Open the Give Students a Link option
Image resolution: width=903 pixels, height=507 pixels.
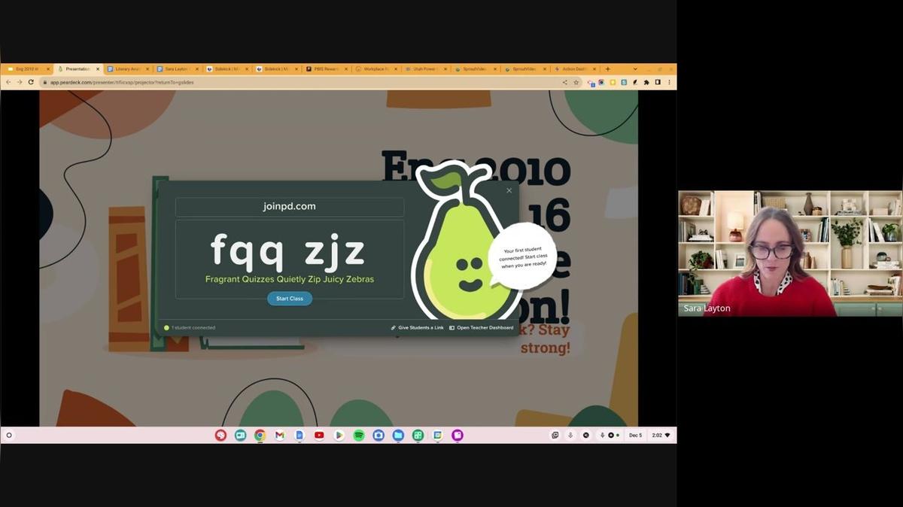(417, 328)
